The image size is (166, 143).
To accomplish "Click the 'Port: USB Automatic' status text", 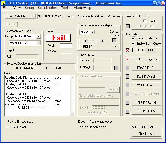I will (x=20, y=122).
